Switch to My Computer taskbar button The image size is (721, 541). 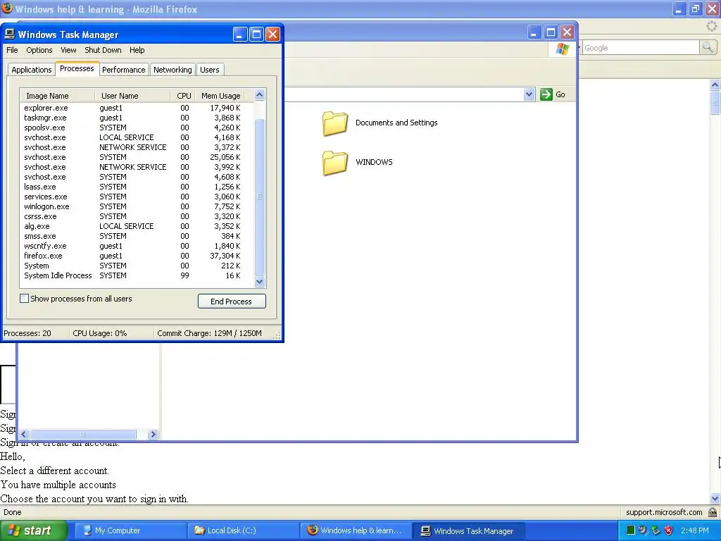coord(130,530)
